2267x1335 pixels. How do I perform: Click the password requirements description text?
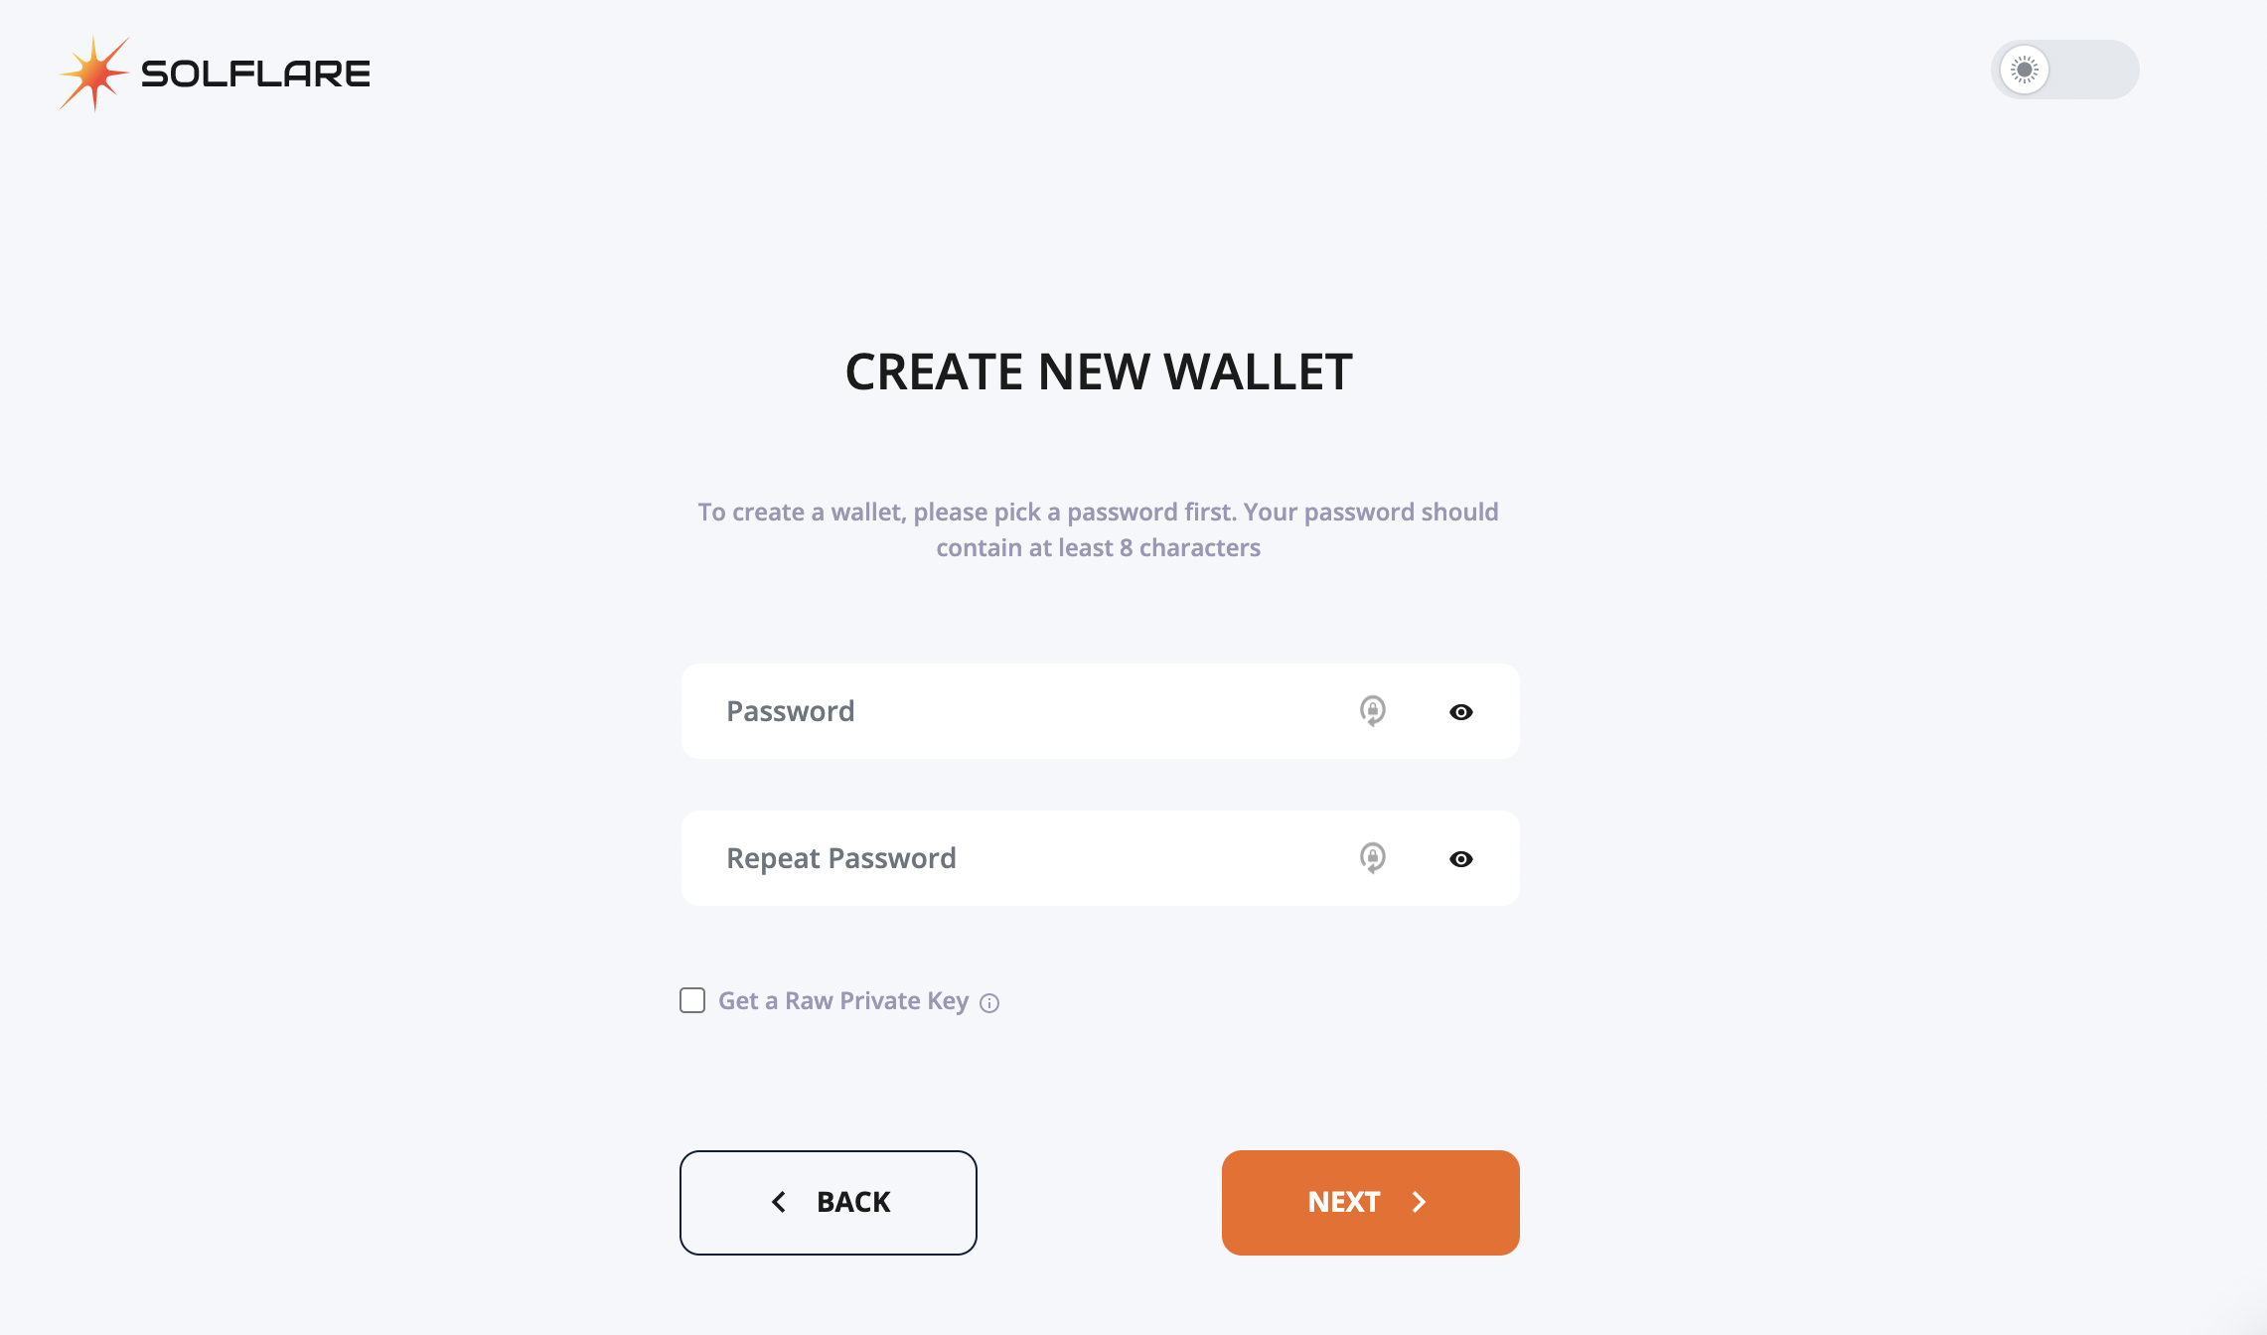tap(1098, 529)
